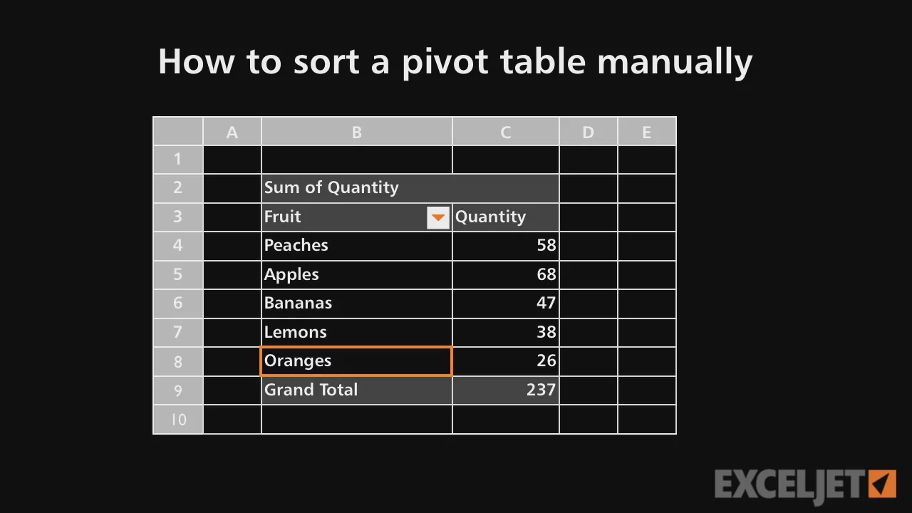Click the Sum of Quantity cell
This screenshot has width=912, height=513.
click(356, 188)
